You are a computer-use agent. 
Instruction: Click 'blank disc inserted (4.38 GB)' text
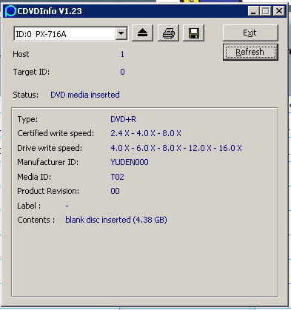tap(116, 220)
